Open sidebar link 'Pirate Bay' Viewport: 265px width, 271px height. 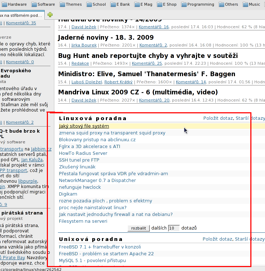(x=13, y=258)
